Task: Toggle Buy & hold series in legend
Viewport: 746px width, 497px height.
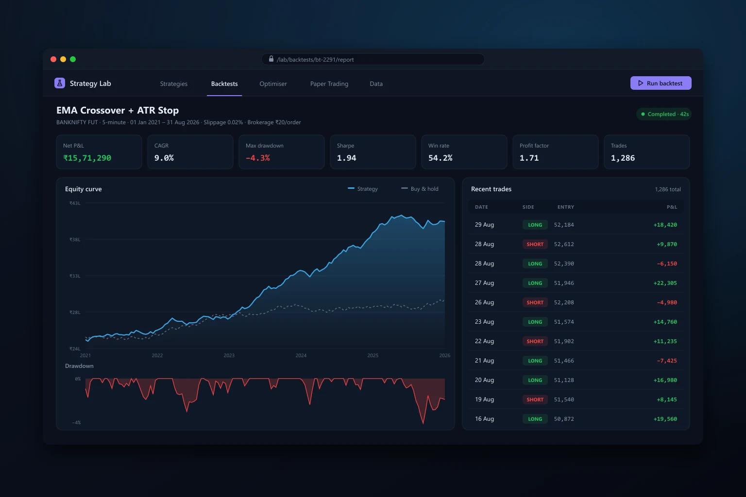Action: (x=420, y=189)
